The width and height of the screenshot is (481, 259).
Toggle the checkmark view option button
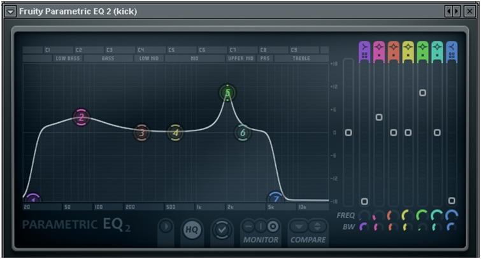[222, 229]
